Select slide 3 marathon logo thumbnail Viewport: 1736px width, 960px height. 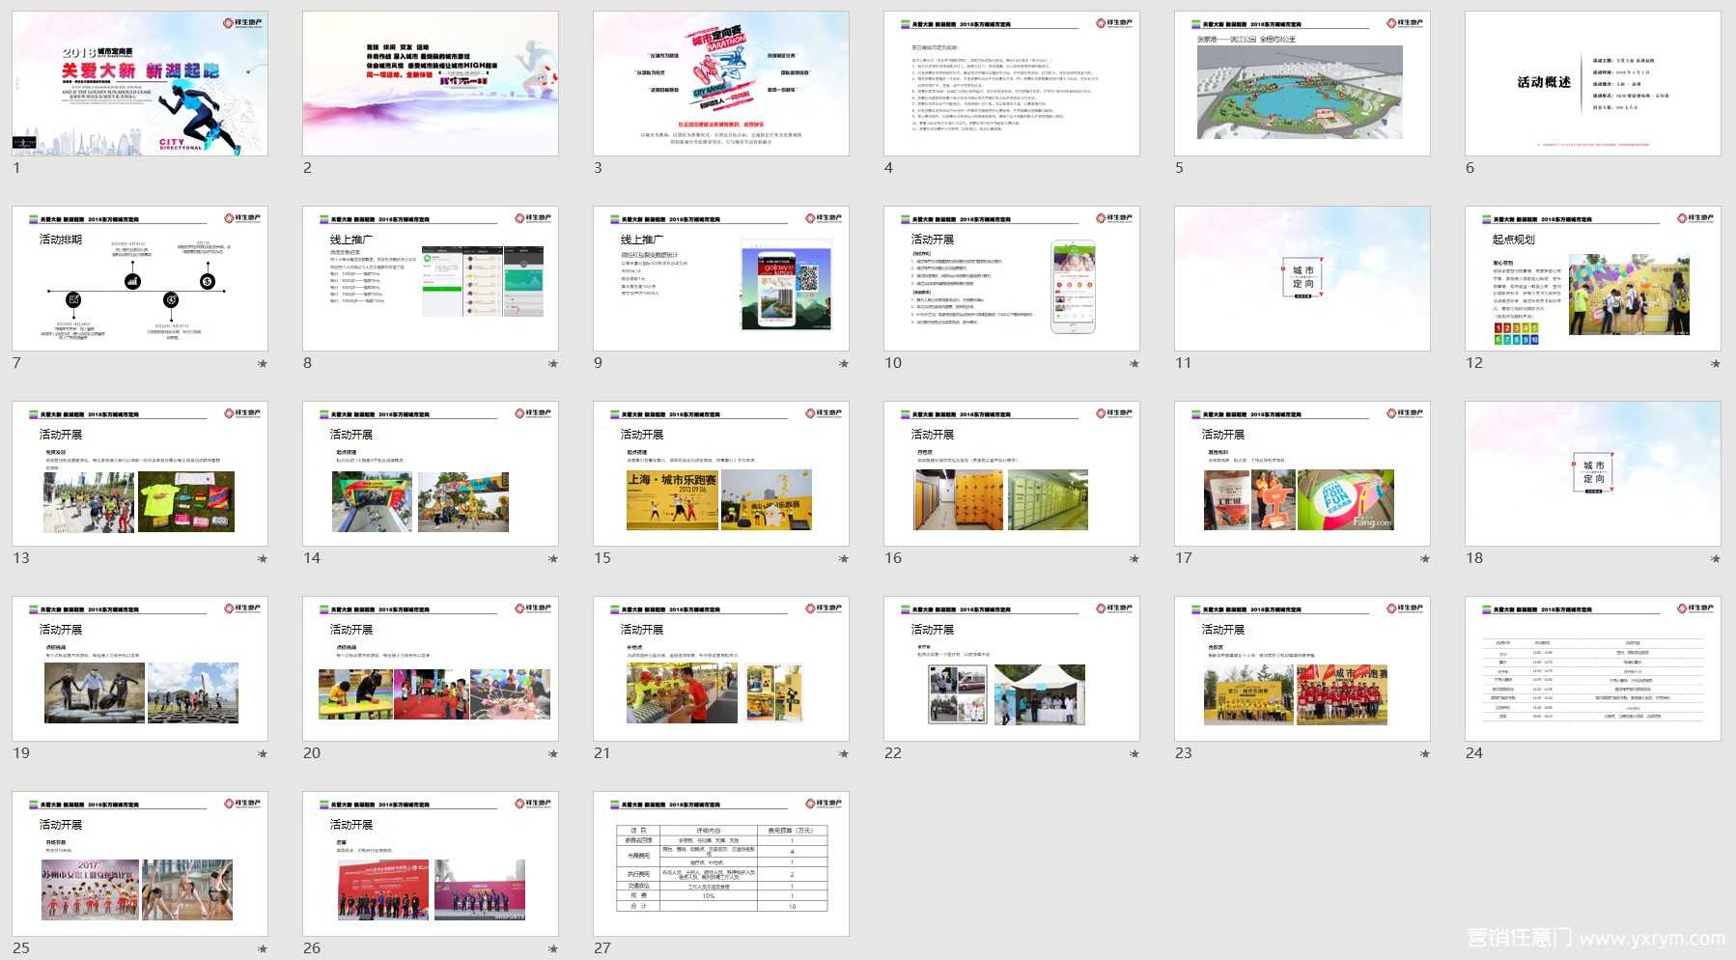tap(721, 84)
